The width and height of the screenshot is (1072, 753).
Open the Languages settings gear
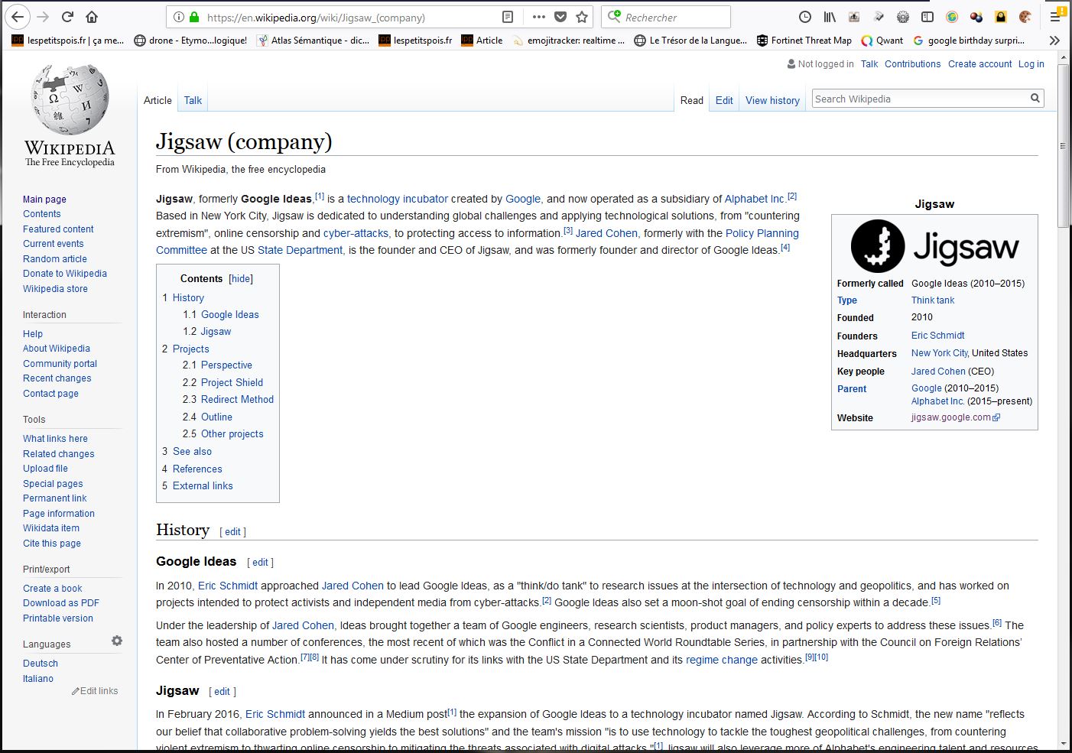(117, 641)
